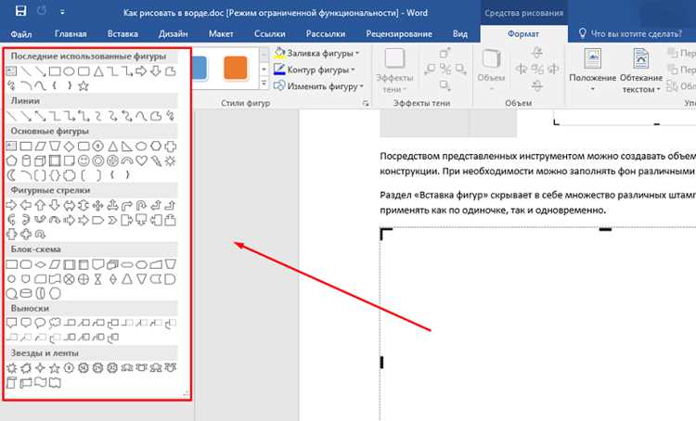Switch to the Главная tab
696x421 pixels.
pyautogui.click(x=71, y=33)
